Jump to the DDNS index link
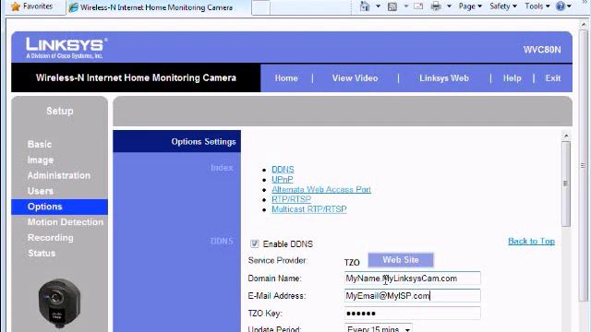Screen dimensions: 591x332 click(283, 170)
